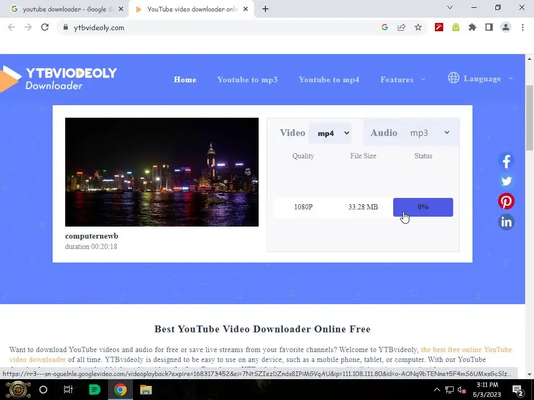The width and height of the screenshot is (534, 400).
Task: Close the YouTube video downloader tab
Action: click(246, 9)
